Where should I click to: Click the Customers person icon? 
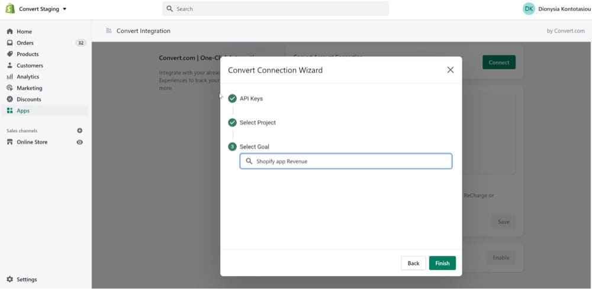click(9, 65)
